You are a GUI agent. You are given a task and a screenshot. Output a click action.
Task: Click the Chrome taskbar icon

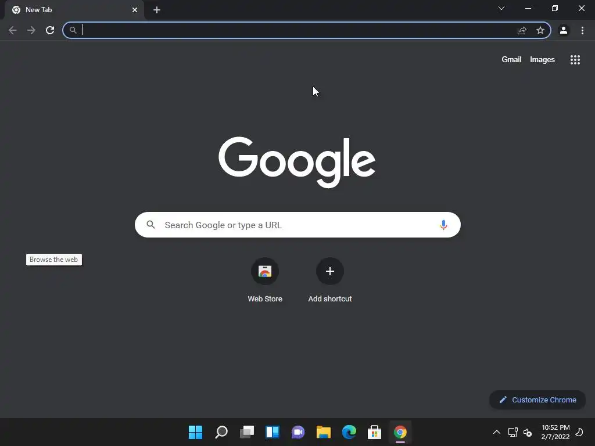[x=400, y=432]
